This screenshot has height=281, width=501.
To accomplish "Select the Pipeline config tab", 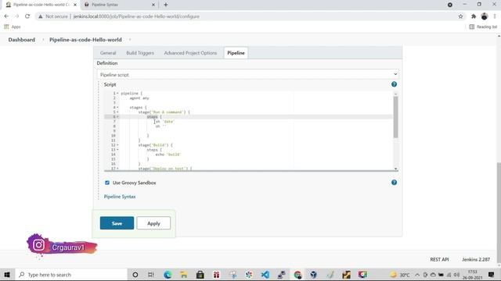I will click(236, 53).
